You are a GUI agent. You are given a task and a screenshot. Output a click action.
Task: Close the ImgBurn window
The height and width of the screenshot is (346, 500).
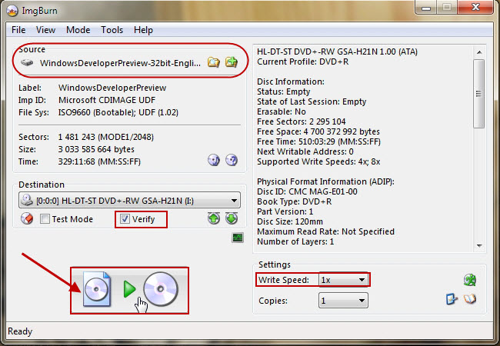[475, 7]
